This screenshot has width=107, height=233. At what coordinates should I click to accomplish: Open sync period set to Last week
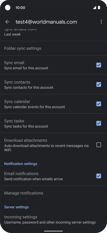53,34
